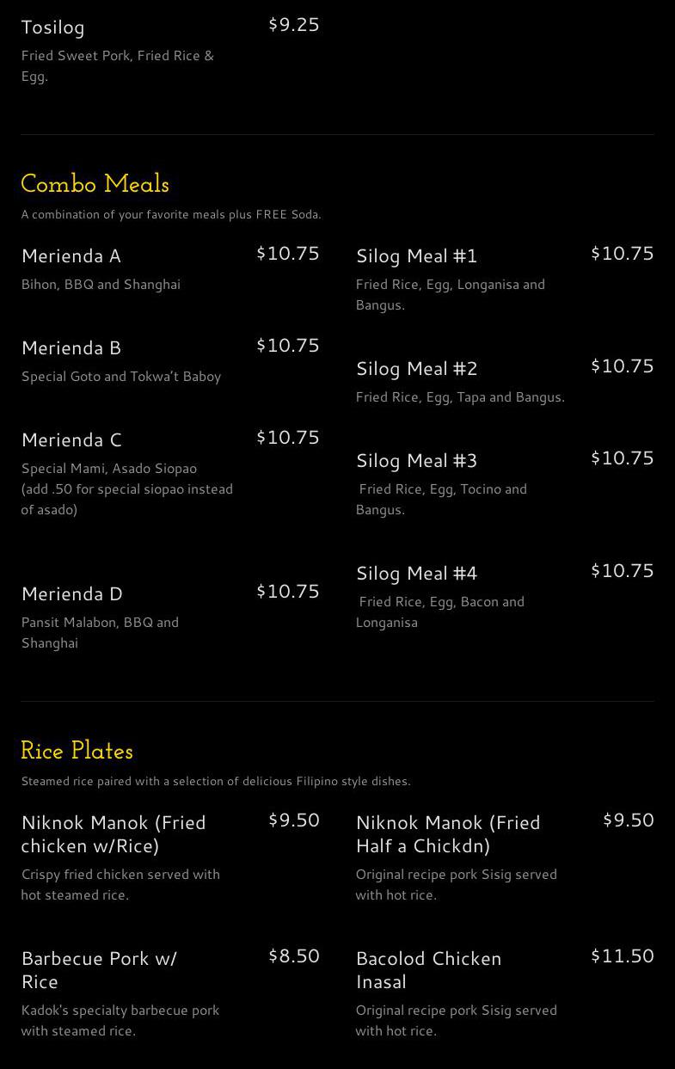Select Niknok Manok Fried Half a Chickdn

coord(448,834)
